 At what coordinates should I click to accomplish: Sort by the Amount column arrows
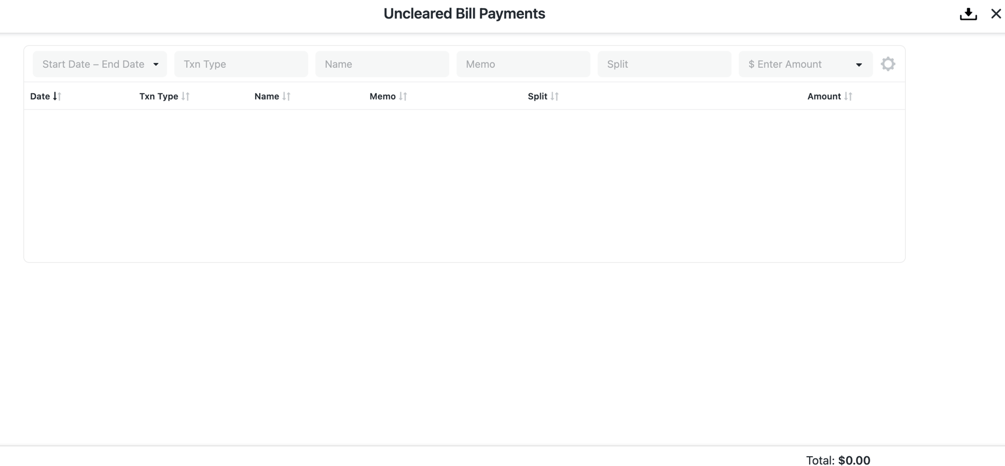847,96
